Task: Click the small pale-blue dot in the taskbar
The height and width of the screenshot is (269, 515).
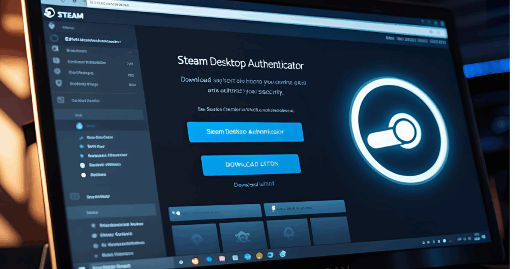Action: click(x=181, y=262)
